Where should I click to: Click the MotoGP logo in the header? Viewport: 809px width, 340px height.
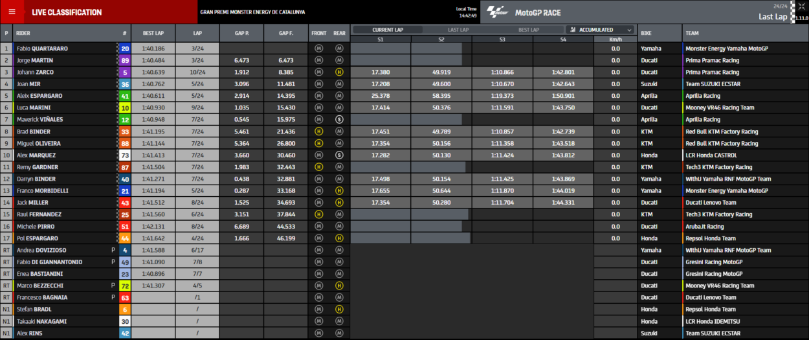(498, 12)
